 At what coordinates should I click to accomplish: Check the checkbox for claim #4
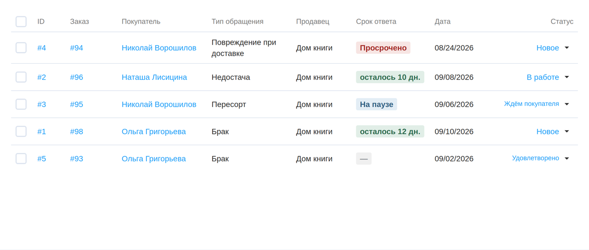pos(21,48)
